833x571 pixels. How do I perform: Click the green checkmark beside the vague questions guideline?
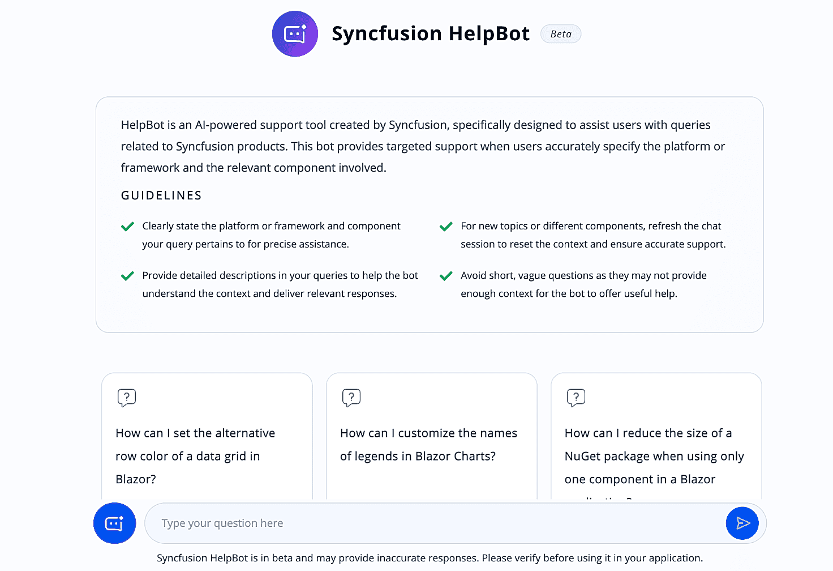click(x=446, y=276)
